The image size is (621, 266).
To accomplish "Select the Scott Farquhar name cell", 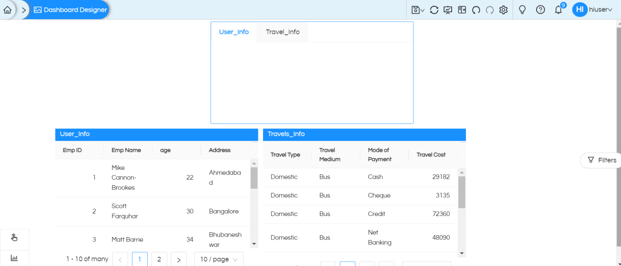I will coord(128,212).
